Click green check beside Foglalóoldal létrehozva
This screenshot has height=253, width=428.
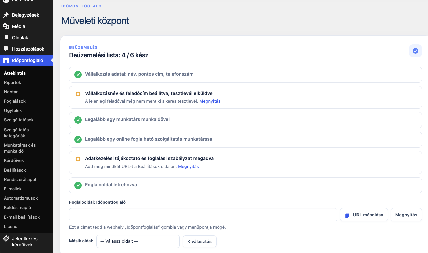[x=78, y=185]
